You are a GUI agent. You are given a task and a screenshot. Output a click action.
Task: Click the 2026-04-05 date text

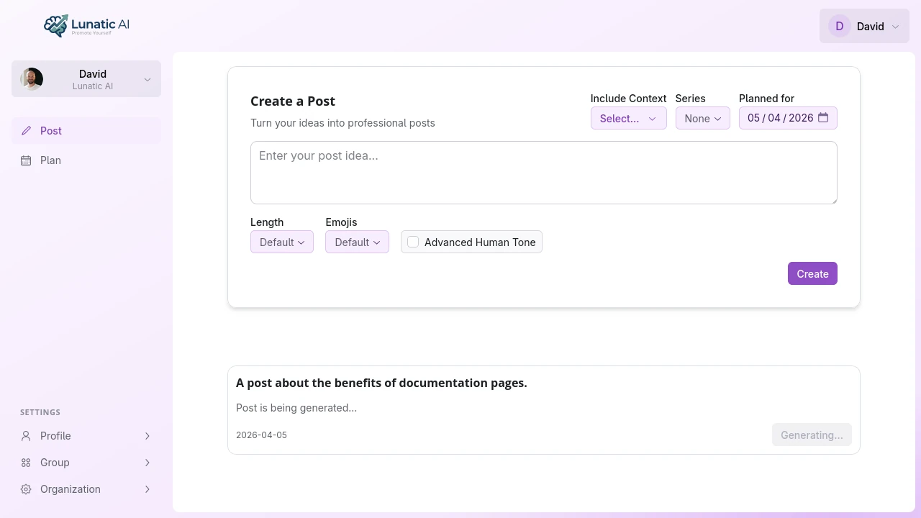[x=261, y=435]
